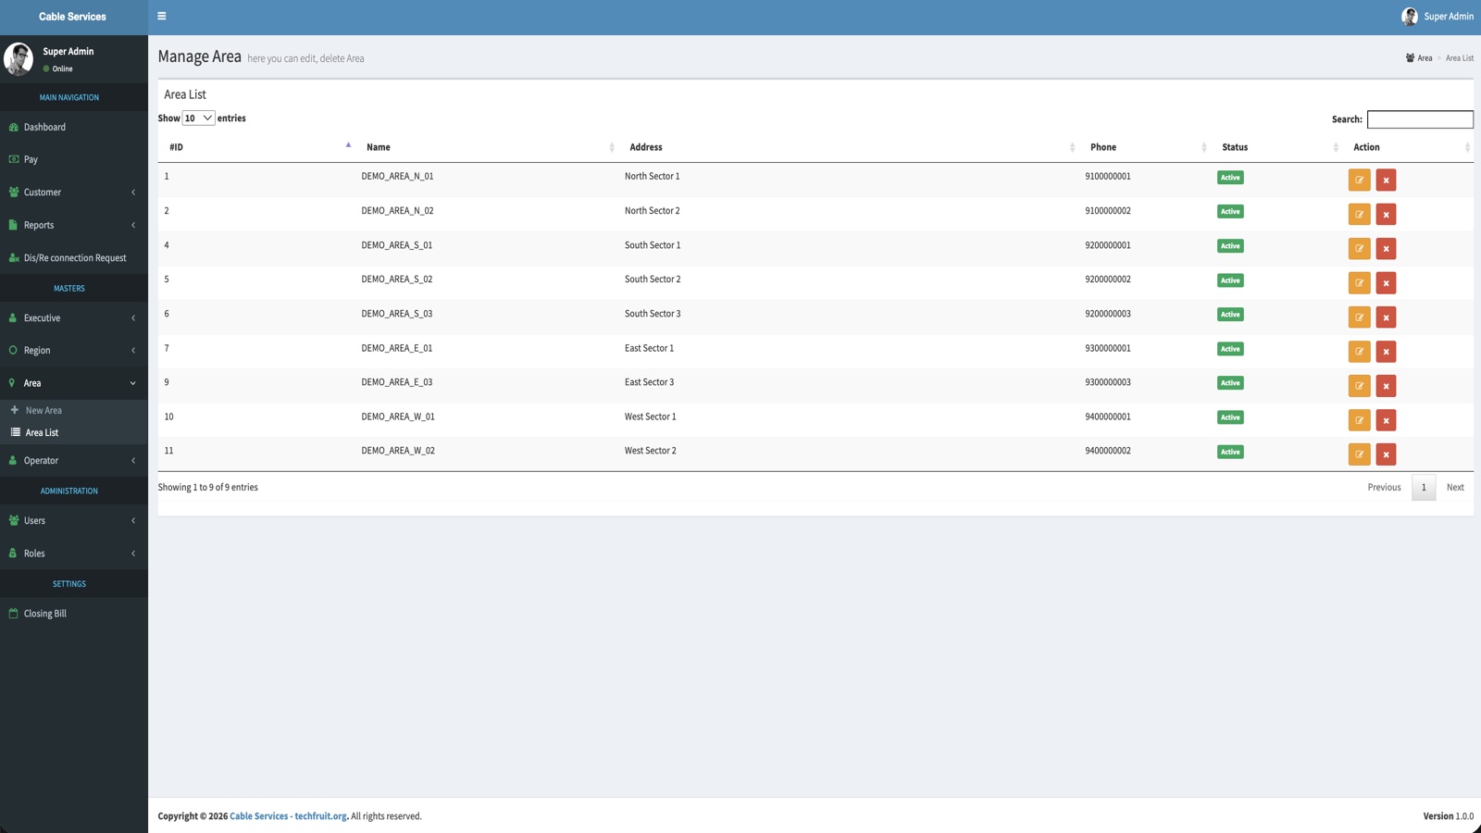The height and width of the screenshot is (833, 1481).
Task: Sort table by Status column
Action: tap(1276, 147)
